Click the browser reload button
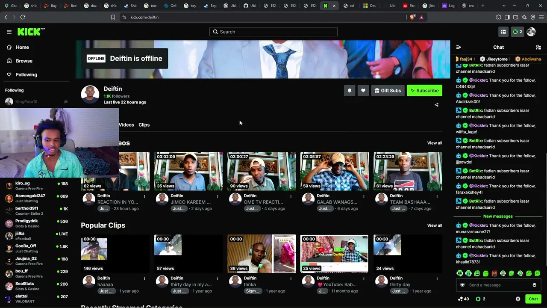Viewport: 547px width, 308px height. 23,17
